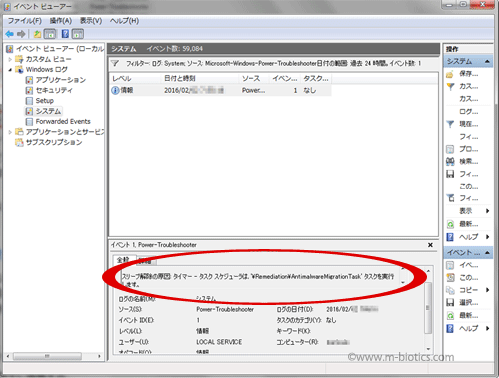Click help icon beside ヘルプ in イベント section
The width and height of the screenshot is (499, 378).
[450, 329]
